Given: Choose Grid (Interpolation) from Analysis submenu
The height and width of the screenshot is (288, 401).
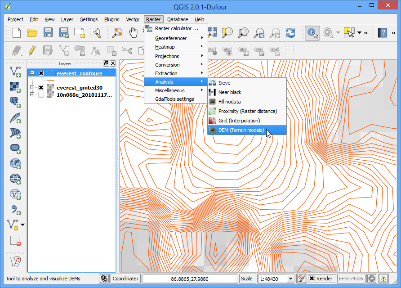Looking at the screenshot, I should tap(247, 121).
